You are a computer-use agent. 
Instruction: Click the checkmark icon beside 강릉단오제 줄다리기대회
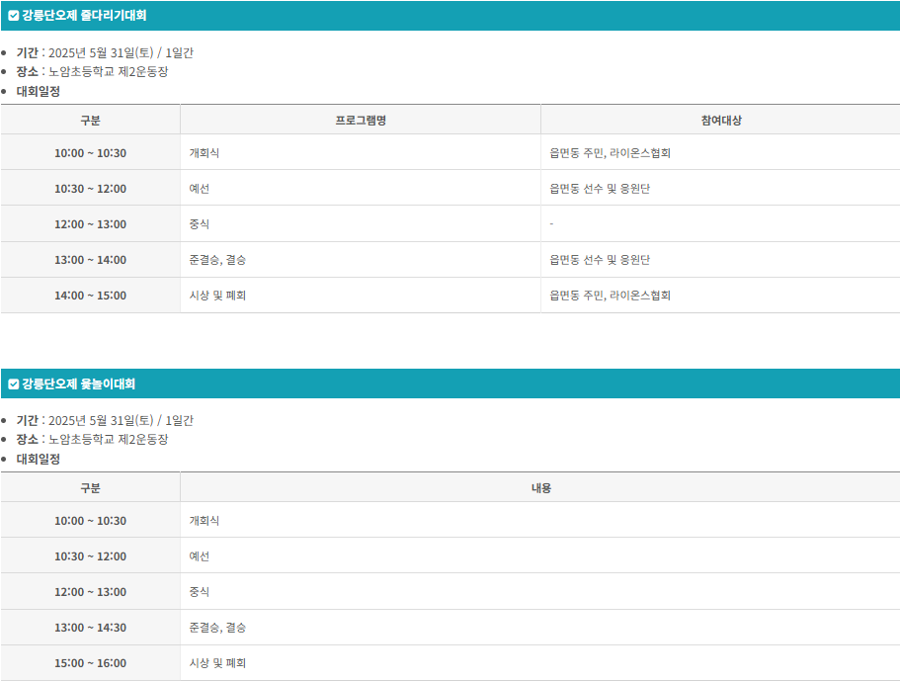(13, 16)
